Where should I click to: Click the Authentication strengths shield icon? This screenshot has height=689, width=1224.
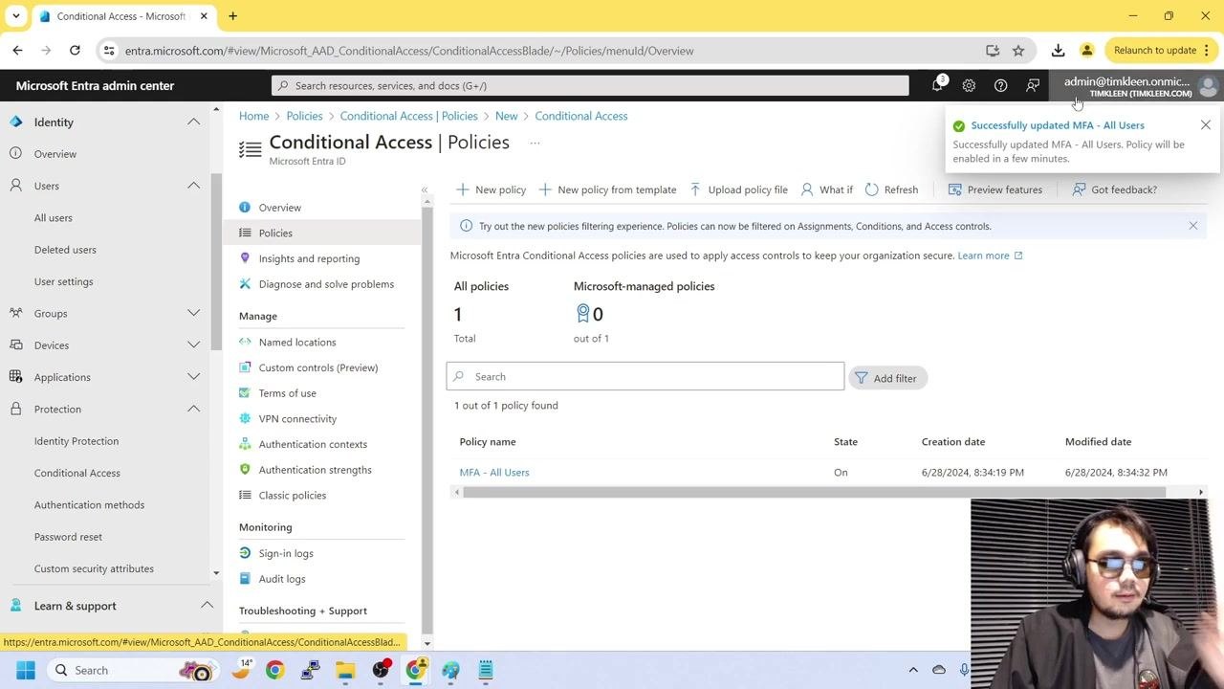(245, 470)
